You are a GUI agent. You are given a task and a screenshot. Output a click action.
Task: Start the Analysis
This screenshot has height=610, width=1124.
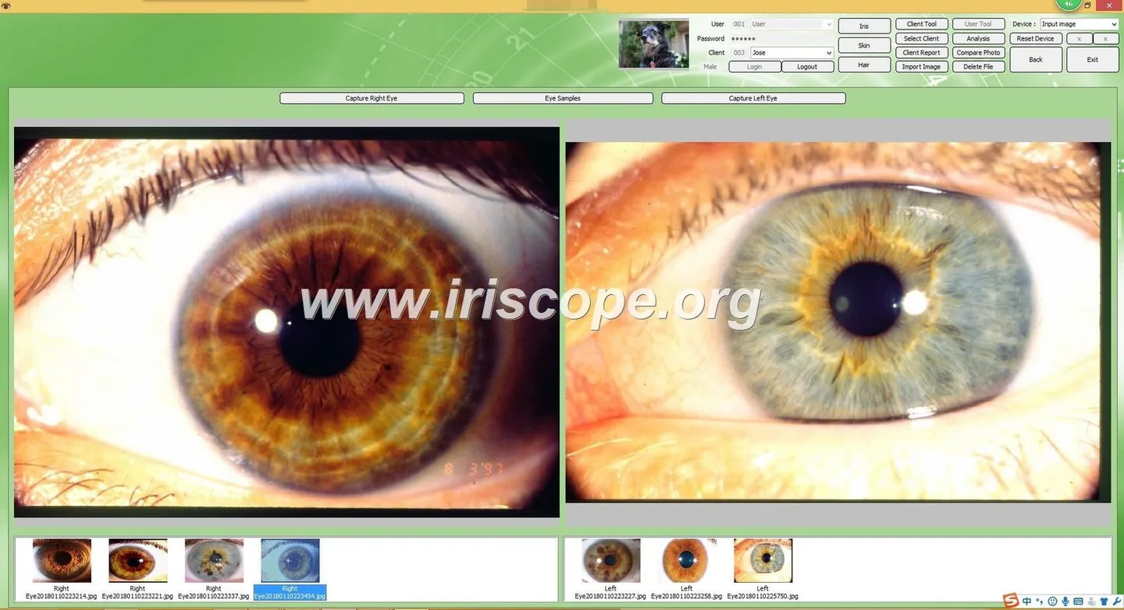(x=978, y=38)
